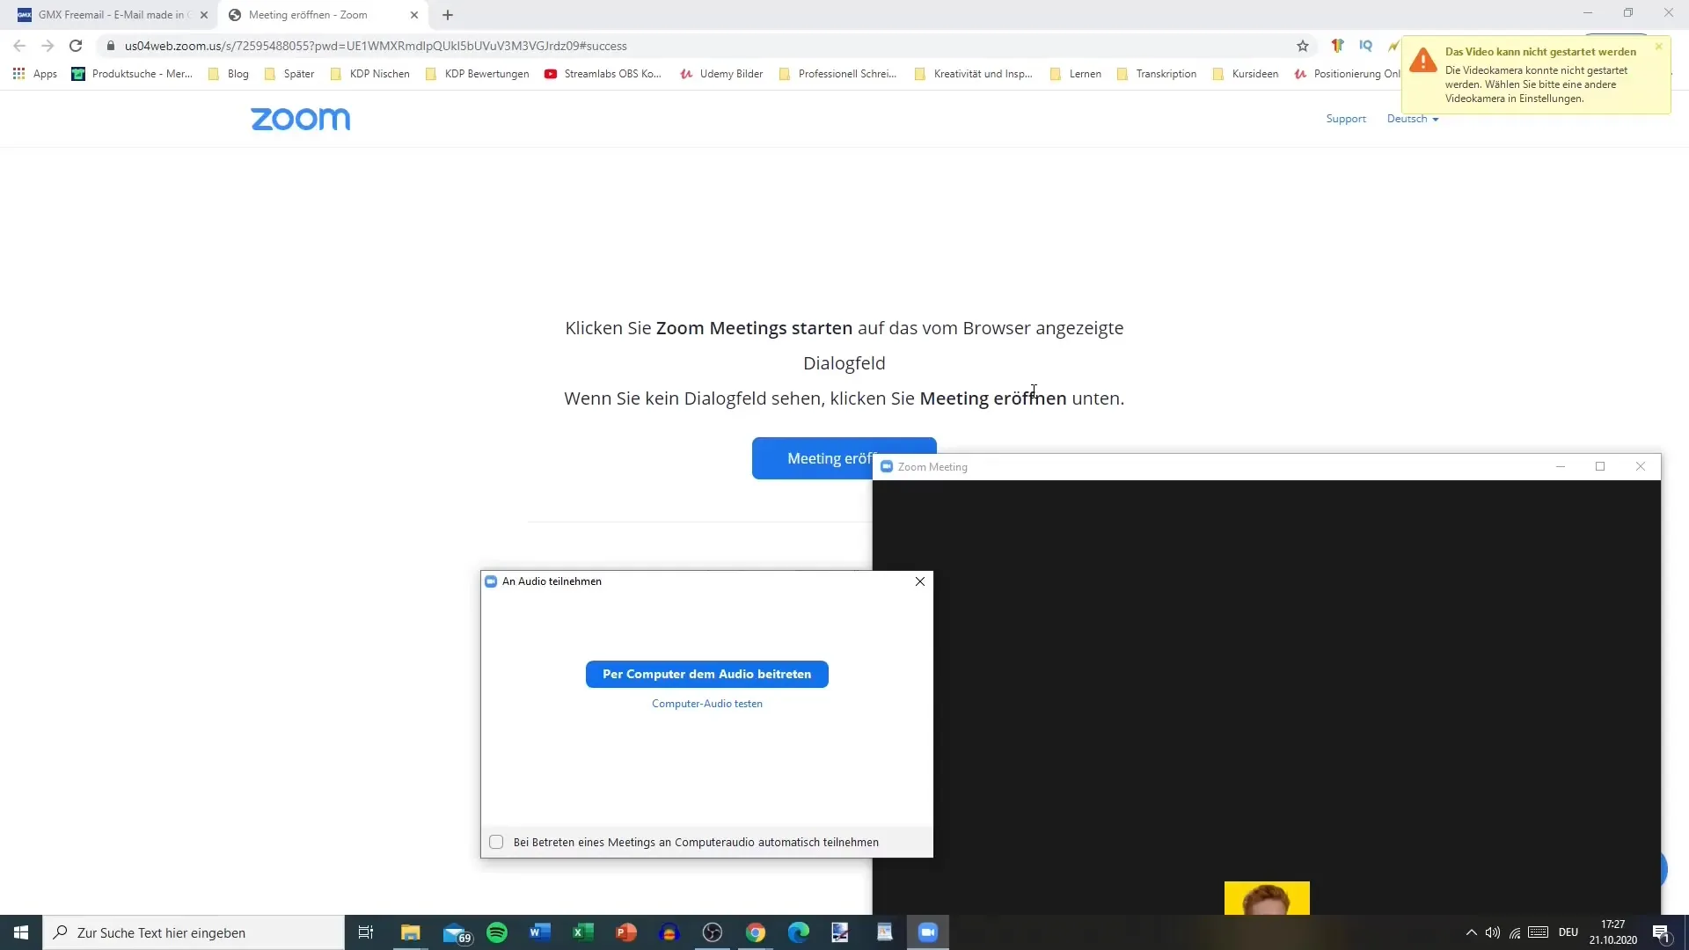Open PowerPoint from taskbar

[626, 932]
